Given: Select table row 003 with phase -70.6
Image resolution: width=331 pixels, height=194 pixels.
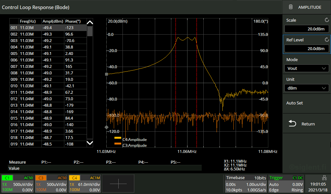Looking at the screenshot, I should 48,40.
